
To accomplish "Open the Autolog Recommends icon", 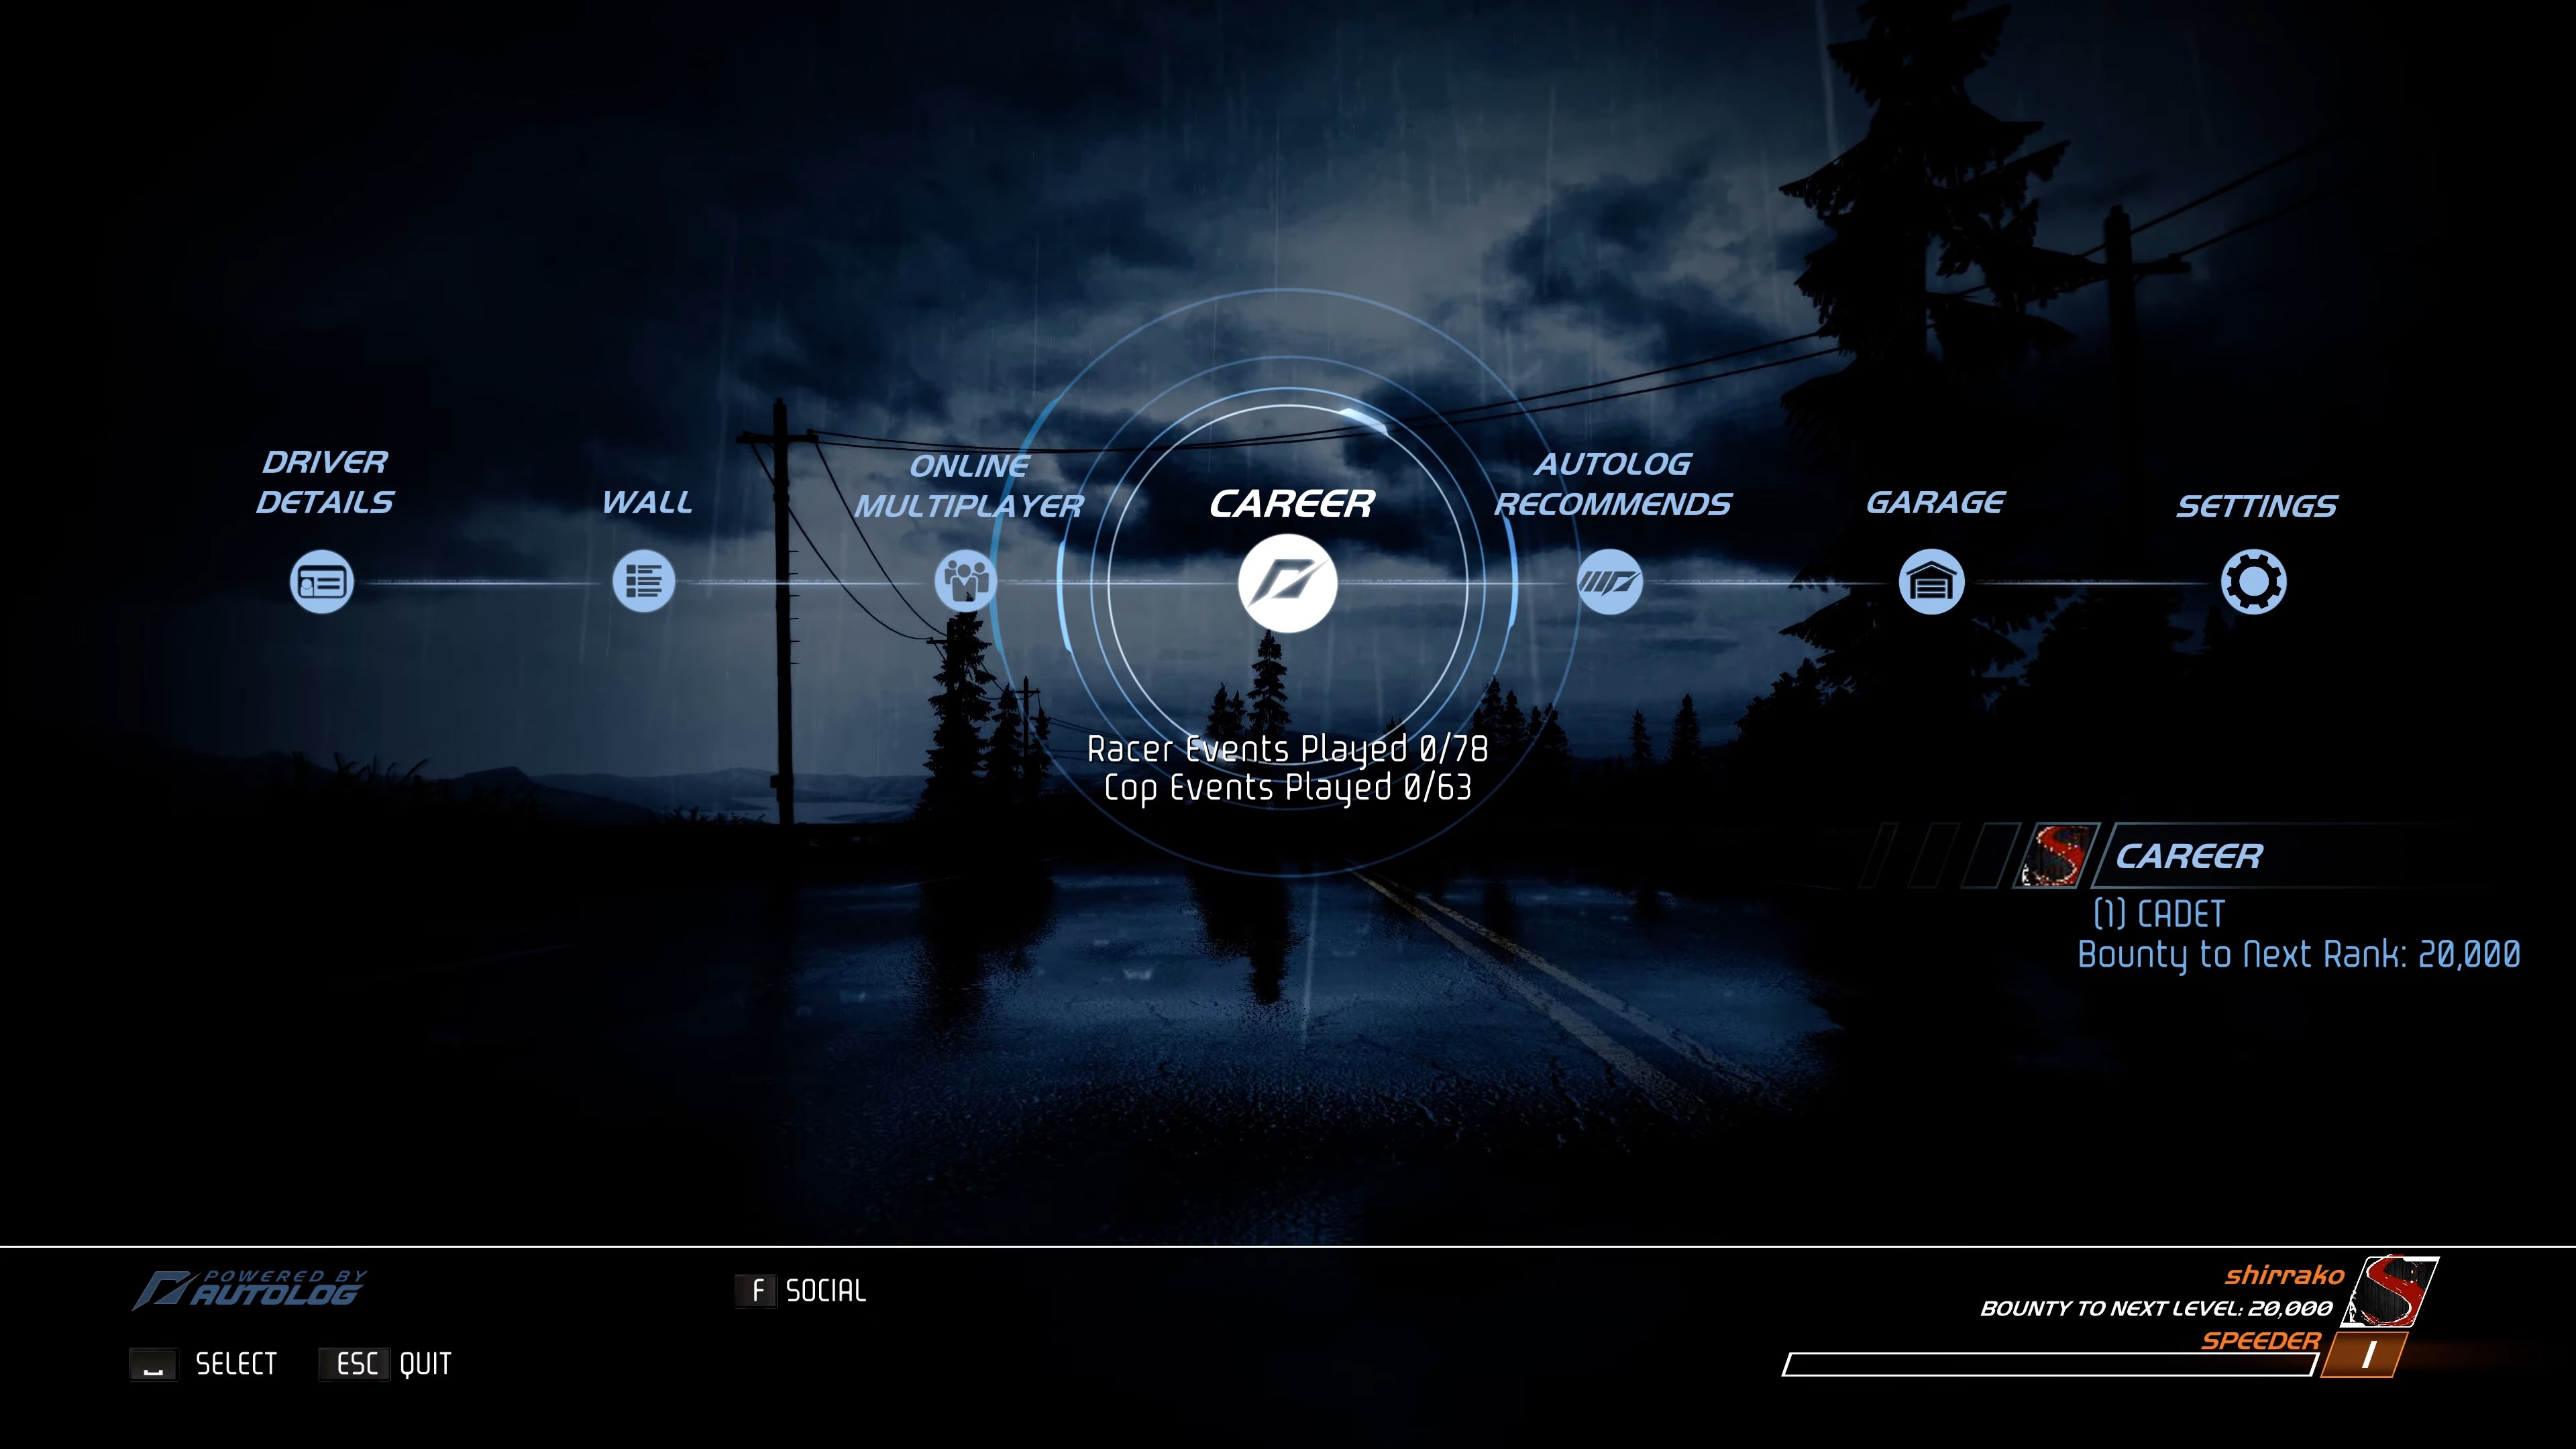I will 1609,582.
